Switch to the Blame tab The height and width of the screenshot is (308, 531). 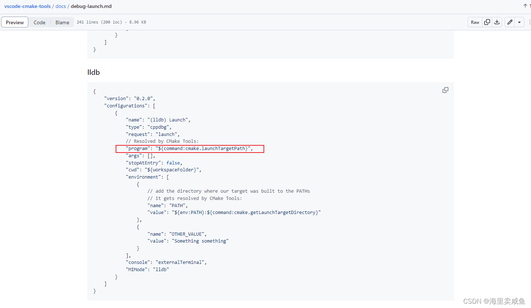click(62, 22)
